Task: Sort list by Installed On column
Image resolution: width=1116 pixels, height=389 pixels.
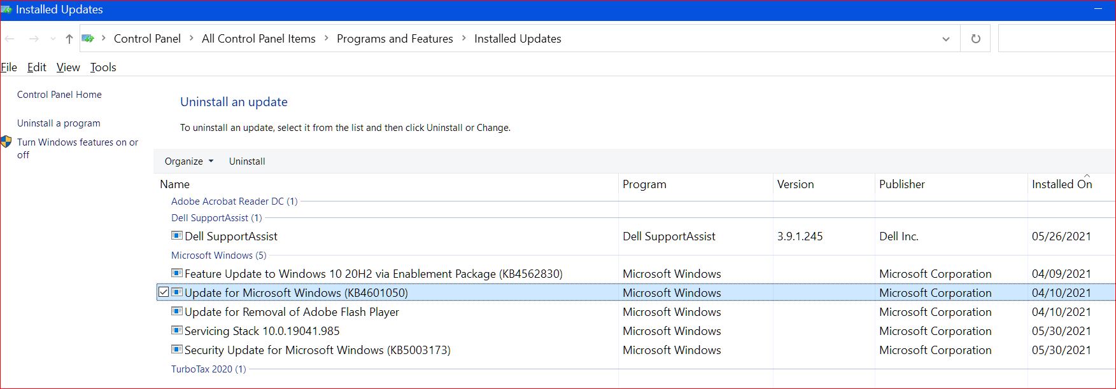Action: [x=1061, y=184]
